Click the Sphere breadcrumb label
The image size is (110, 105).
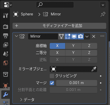pyautogui.click(x=27, y=14)
